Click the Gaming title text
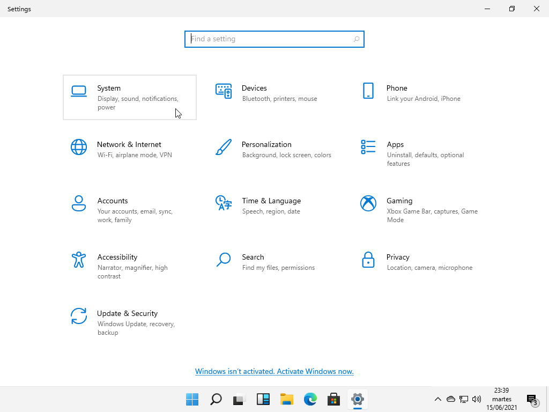Screen dimensions: 549x412 [x=399, y=201]
